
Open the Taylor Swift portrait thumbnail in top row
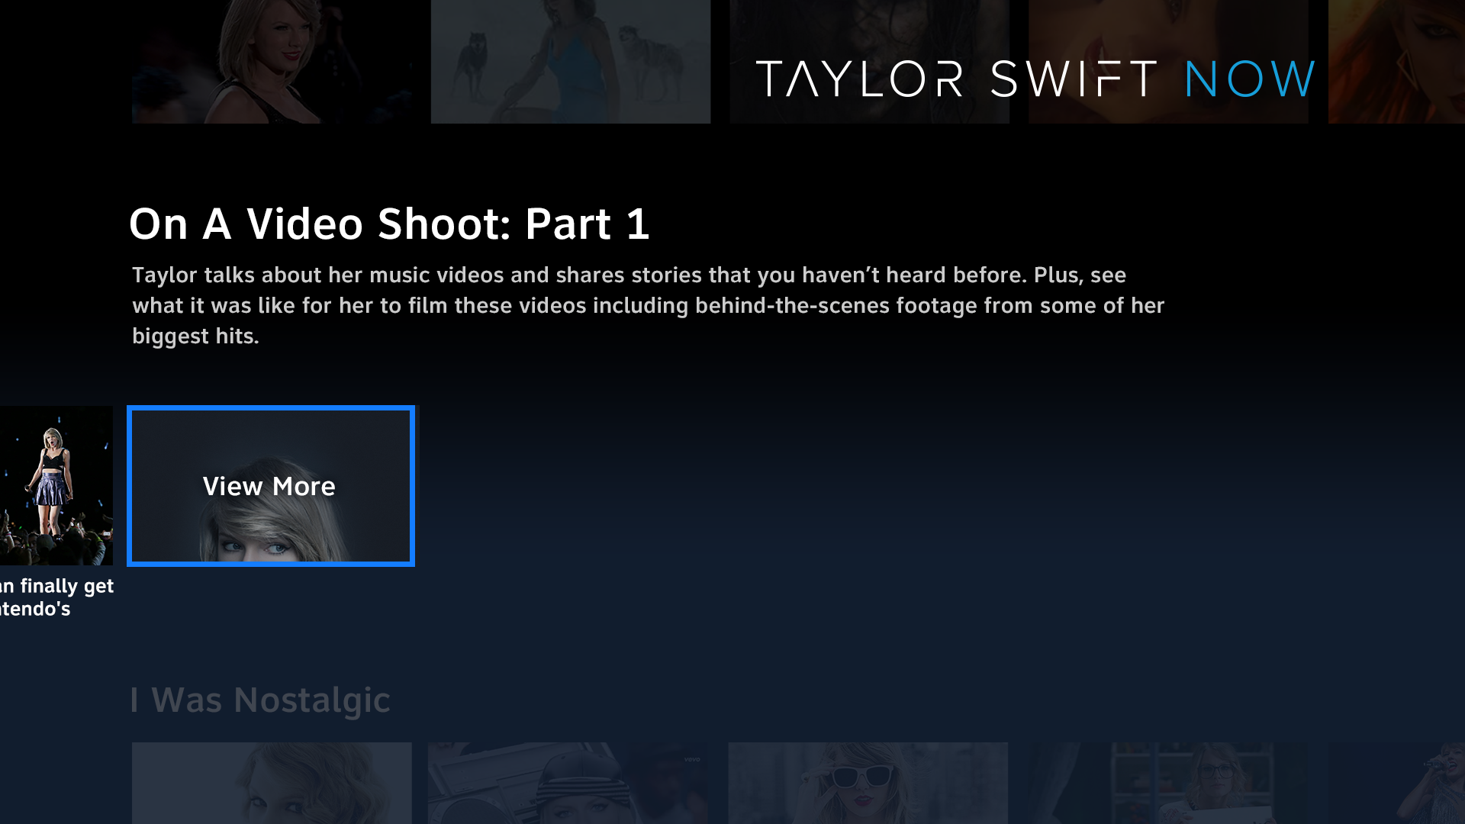(x=272, y=62)
